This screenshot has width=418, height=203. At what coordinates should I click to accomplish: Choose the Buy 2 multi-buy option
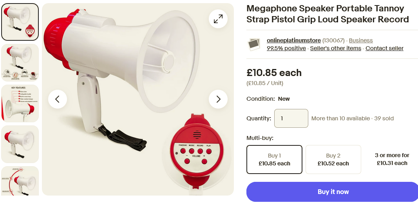[333, 159]
